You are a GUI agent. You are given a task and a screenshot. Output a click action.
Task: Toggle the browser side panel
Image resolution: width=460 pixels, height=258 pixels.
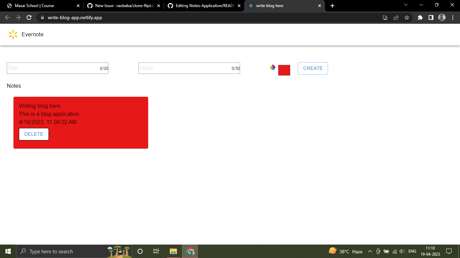tap(431, 17)
